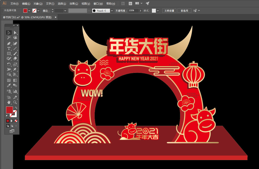259x169 pixels.
Task: Select the Scale tool
Action: point(15,64)
